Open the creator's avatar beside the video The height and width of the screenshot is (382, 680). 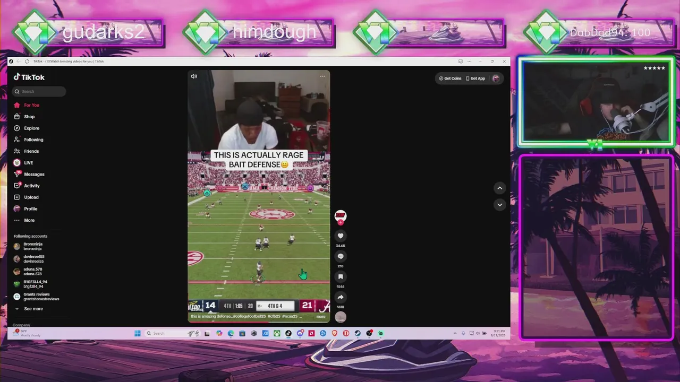pos(341,215)
